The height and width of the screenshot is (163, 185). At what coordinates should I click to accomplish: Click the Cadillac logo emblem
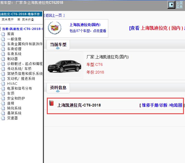click(x=55, y=28)
